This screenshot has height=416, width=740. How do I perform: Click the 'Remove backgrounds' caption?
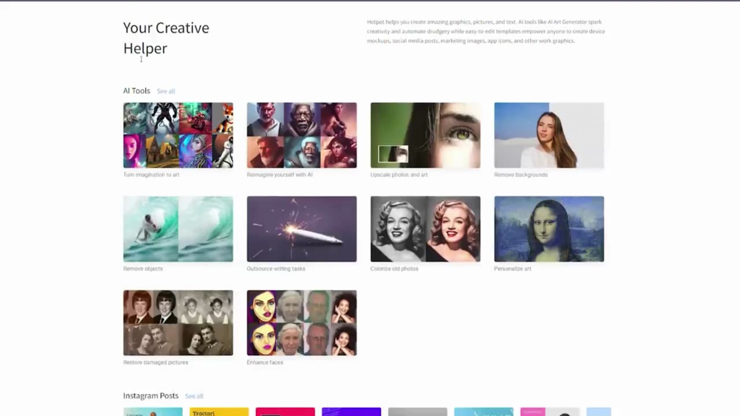(x=521, y=174)
